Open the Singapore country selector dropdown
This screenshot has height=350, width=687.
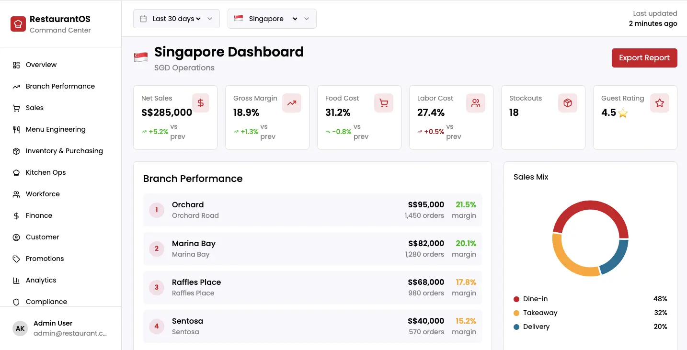pyautogui.click(x=272, y=19)
